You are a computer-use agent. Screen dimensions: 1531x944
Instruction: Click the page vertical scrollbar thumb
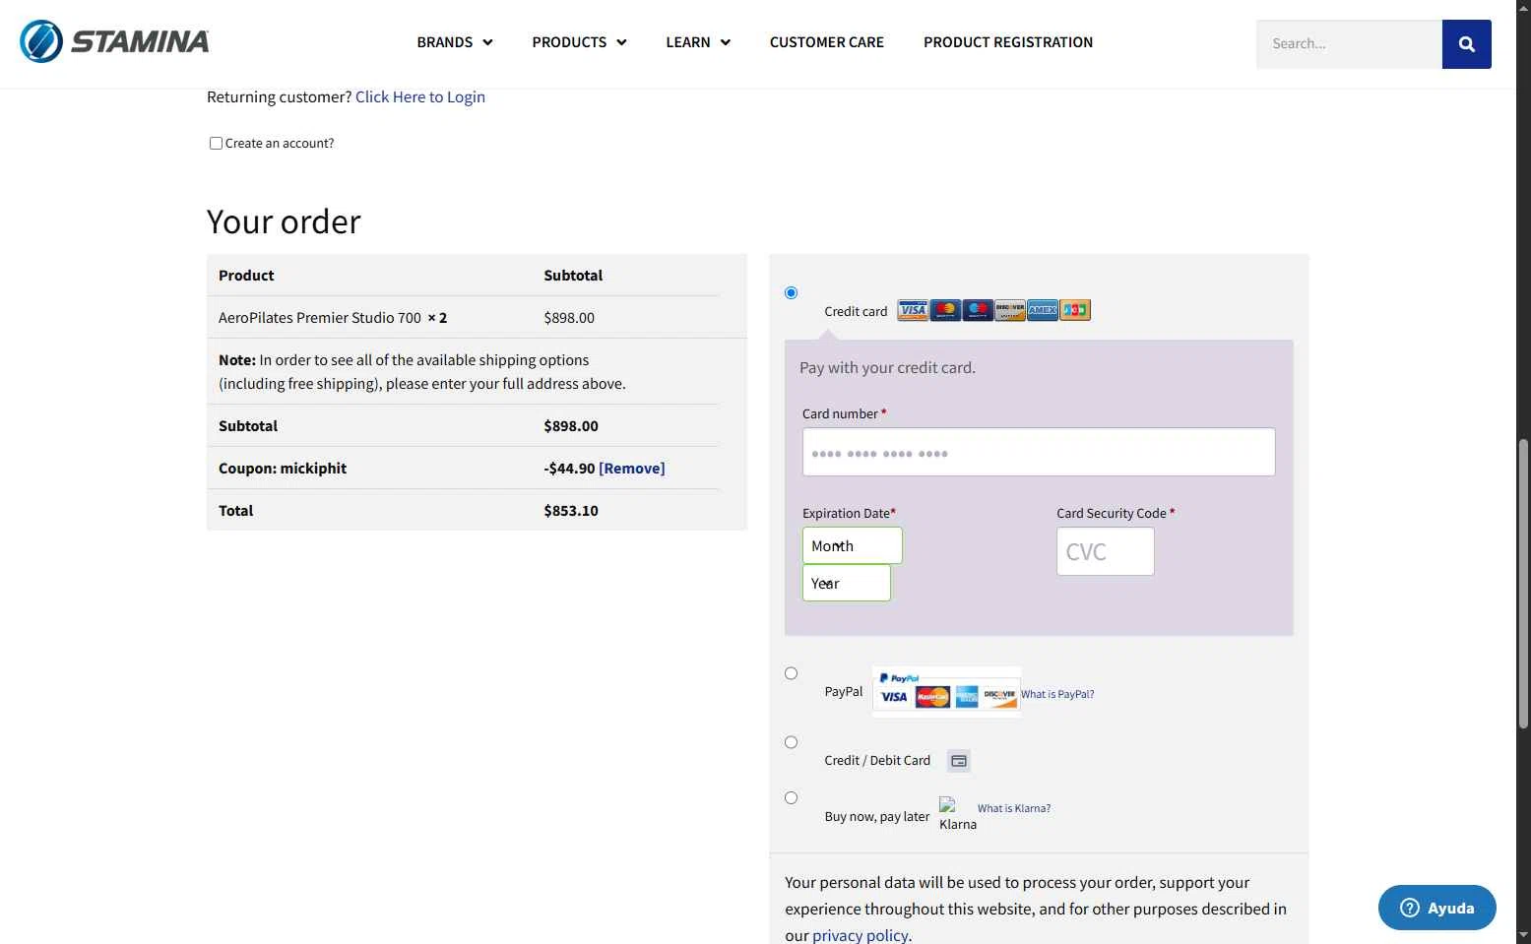coord(1523,584)
